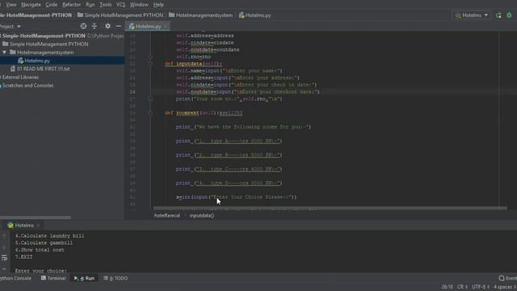Click the CR line separator status widget
Viewport: 517px width, 291px height.
pyautogui.click(x=462, y=287)
